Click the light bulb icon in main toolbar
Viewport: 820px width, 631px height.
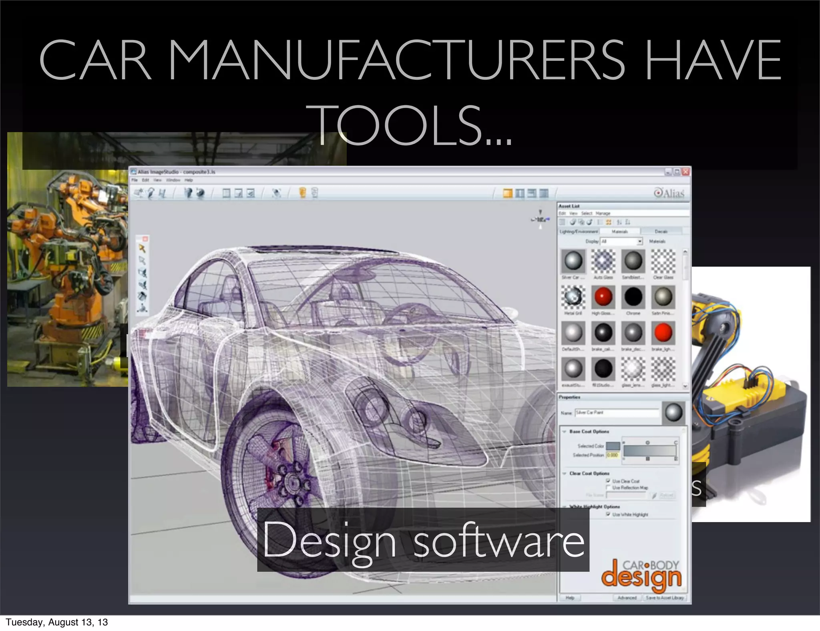(188, 193)
